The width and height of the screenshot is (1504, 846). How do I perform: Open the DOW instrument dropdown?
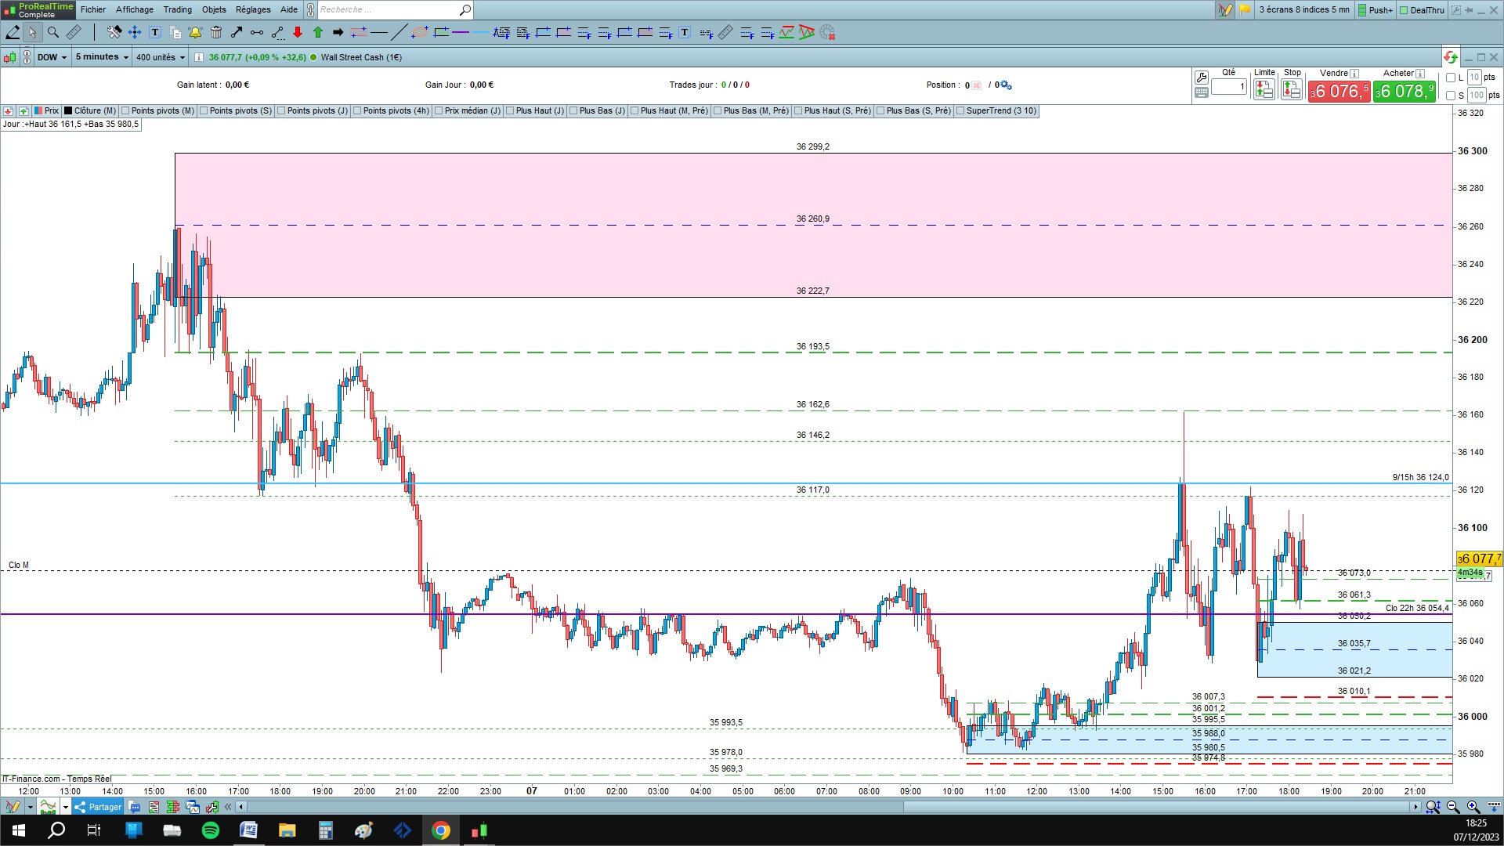click(52, 57)
